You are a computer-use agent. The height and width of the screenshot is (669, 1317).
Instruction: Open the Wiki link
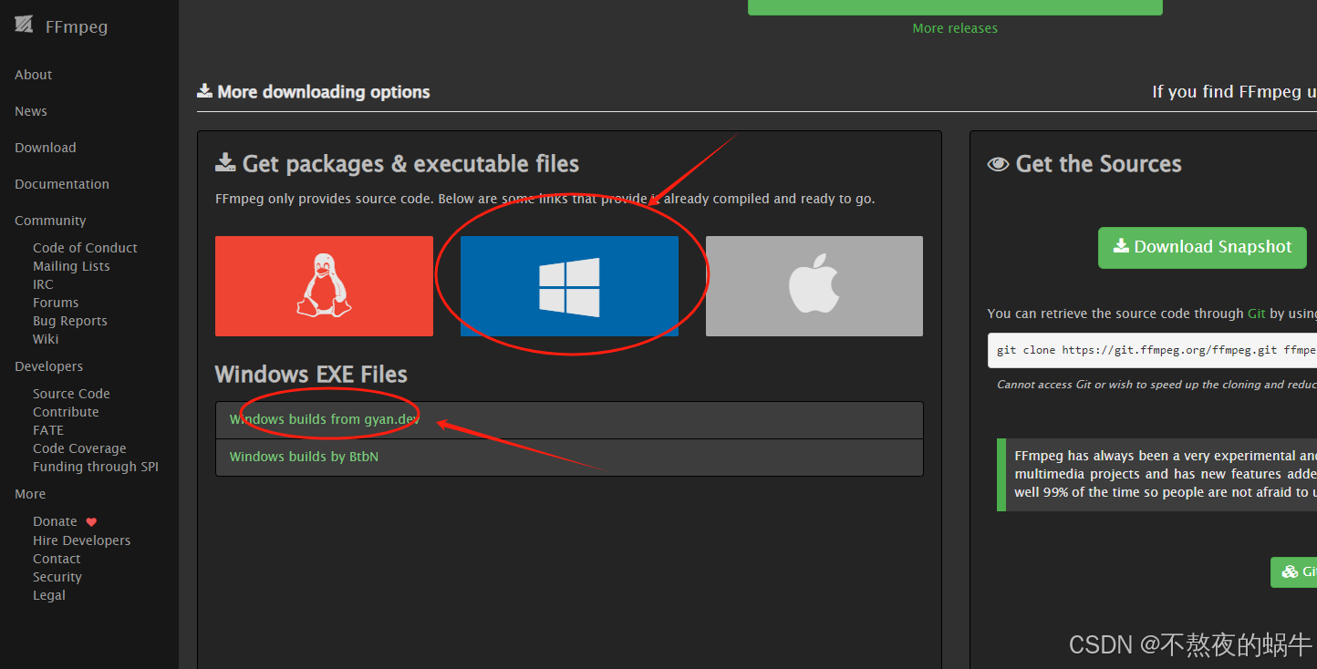tap(46, 339)
